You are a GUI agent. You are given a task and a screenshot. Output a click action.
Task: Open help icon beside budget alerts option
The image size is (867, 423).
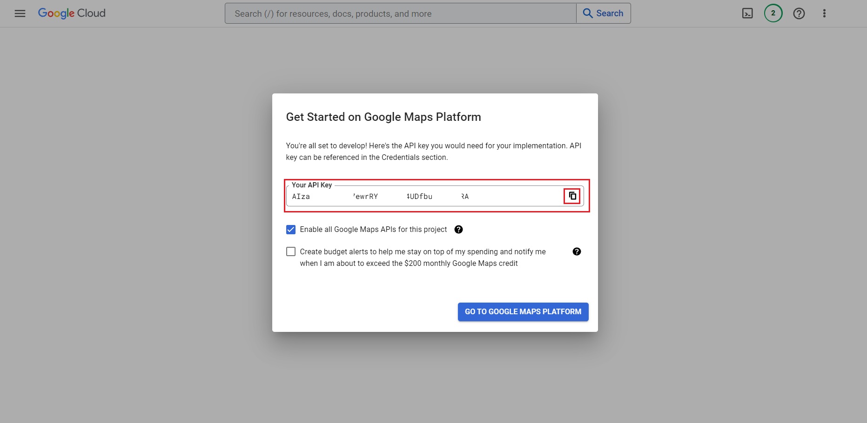tap(577, 251)
